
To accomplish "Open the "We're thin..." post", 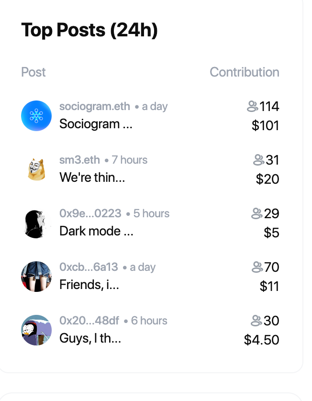I will [92, 178].
